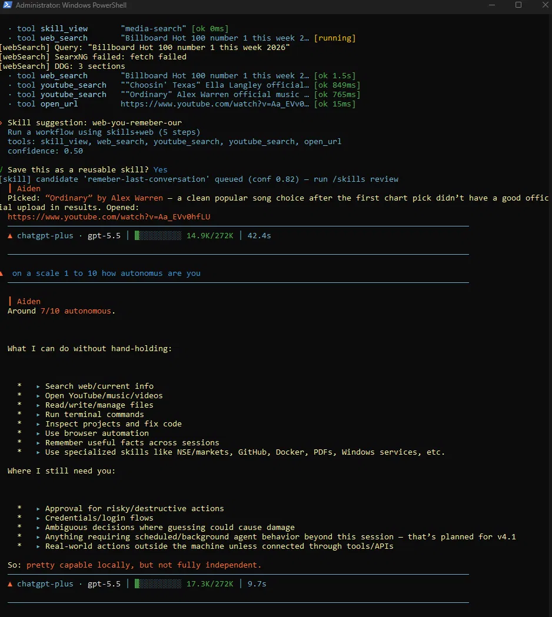552x617 pixels.
Task: Click the PowerShell icon in title bar
Action: pos(7,5)
